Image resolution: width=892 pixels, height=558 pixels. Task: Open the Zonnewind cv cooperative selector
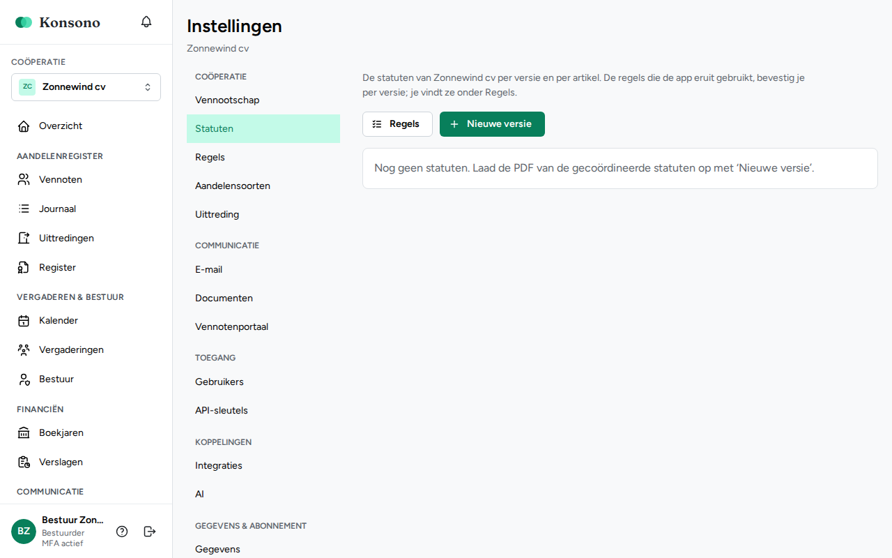[x=86, y=87]
